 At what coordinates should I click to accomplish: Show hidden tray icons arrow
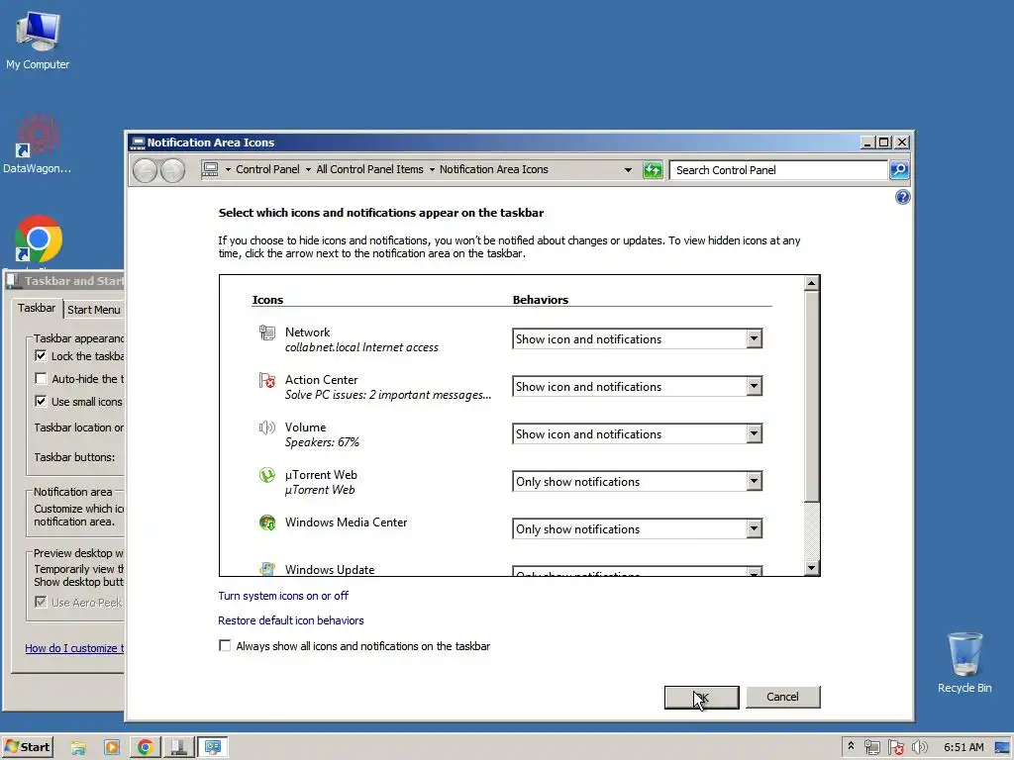click(x=851, y=746)
